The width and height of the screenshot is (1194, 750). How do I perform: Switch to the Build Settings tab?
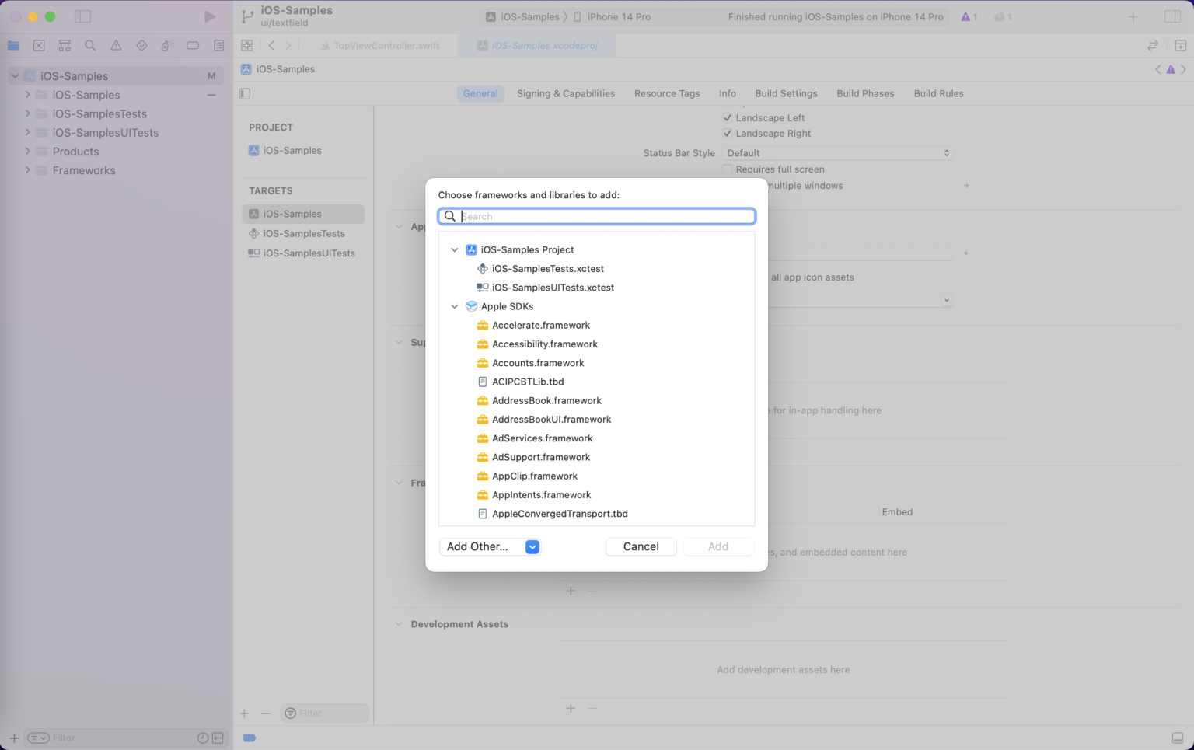[786, 93]
